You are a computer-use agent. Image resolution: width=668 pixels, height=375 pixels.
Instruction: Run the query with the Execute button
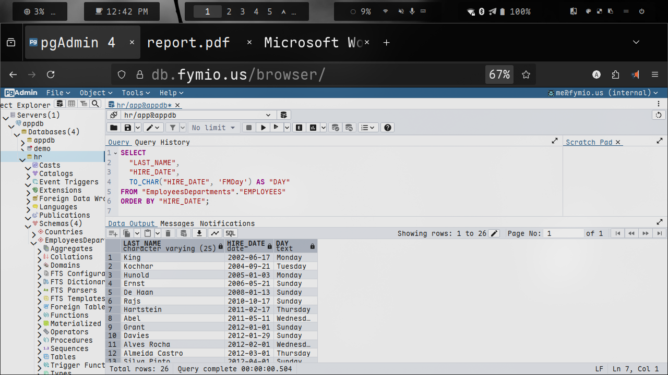pyautogui.click(x=264, y=128)
